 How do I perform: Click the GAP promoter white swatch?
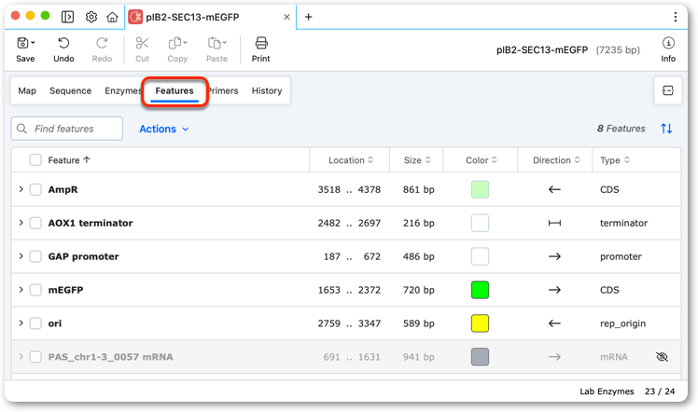click(x=480, y=256)
